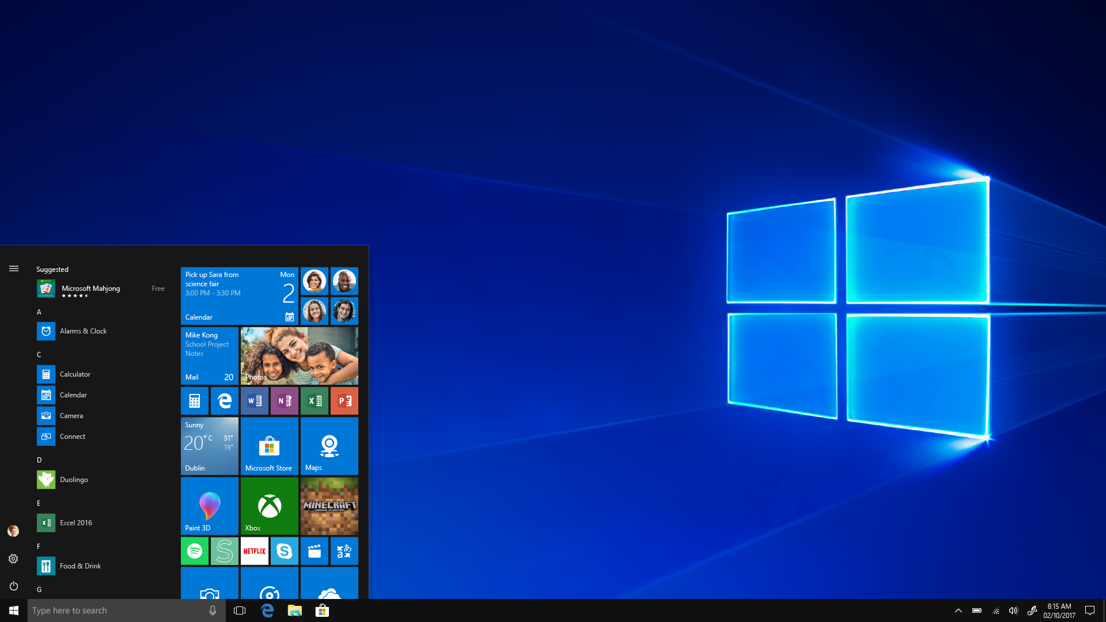Open the Photos live tile

click(x=300, y=356)
